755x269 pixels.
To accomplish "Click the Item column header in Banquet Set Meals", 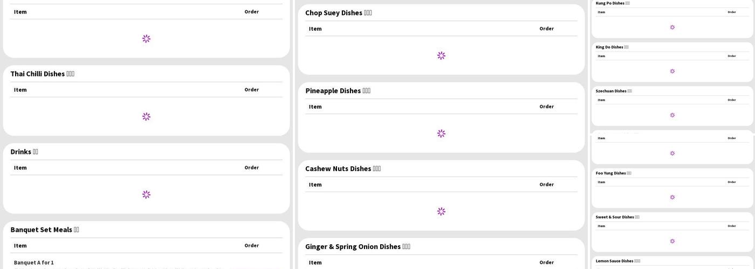I will coord(20,245).
